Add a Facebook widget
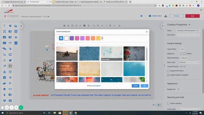This screenshot has width=204, height=115. pyautogui.click(x=10, y=66)
